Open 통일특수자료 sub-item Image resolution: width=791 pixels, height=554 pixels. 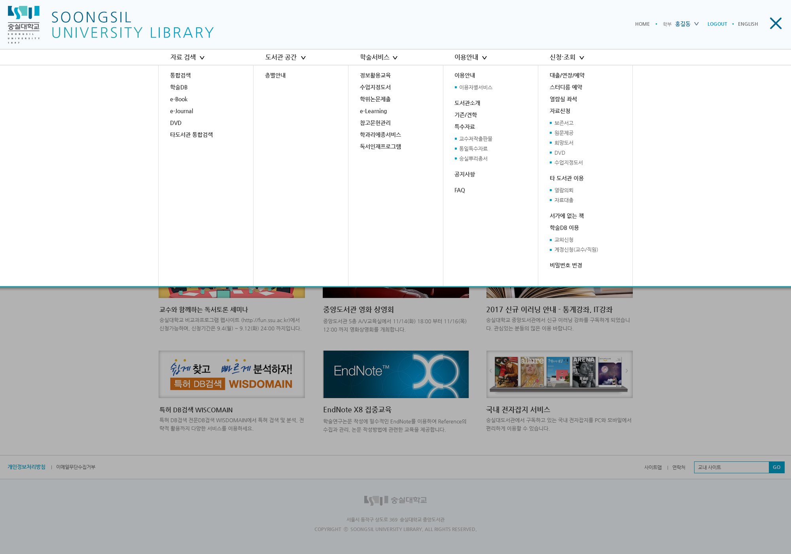tap(473, 149)
